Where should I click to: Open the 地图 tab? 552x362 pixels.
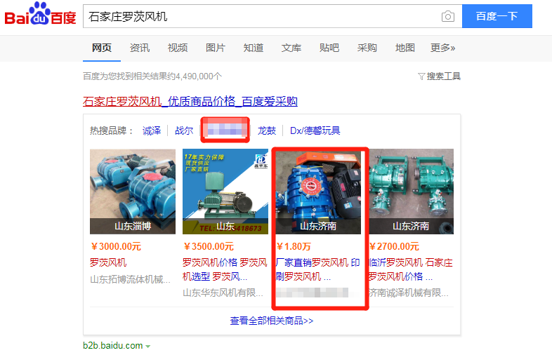pos(405,48)
